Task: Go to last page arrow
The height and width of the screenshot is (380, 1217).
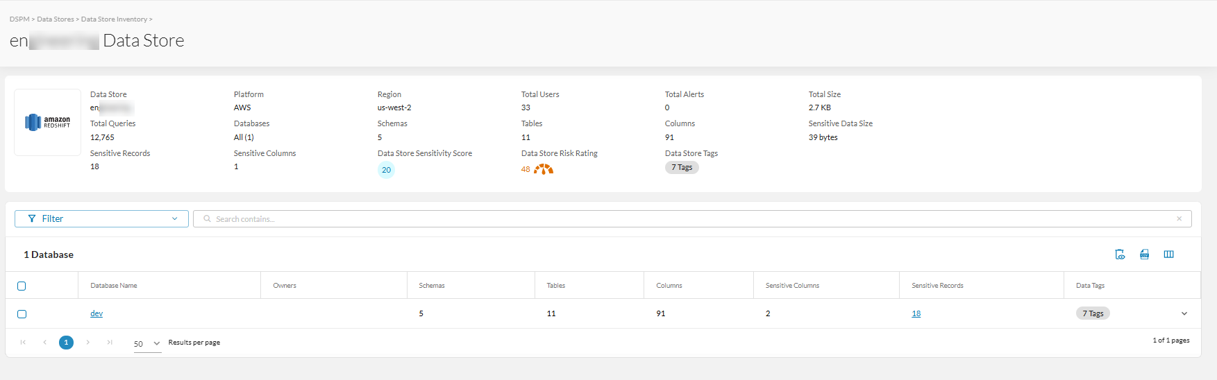Action: 110,343
